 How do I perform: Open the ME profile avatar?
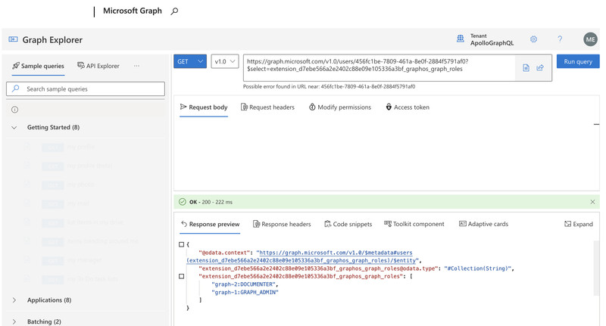coord(590,39)
